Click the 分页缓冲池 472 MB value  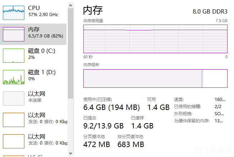click(x=97, y=145)
